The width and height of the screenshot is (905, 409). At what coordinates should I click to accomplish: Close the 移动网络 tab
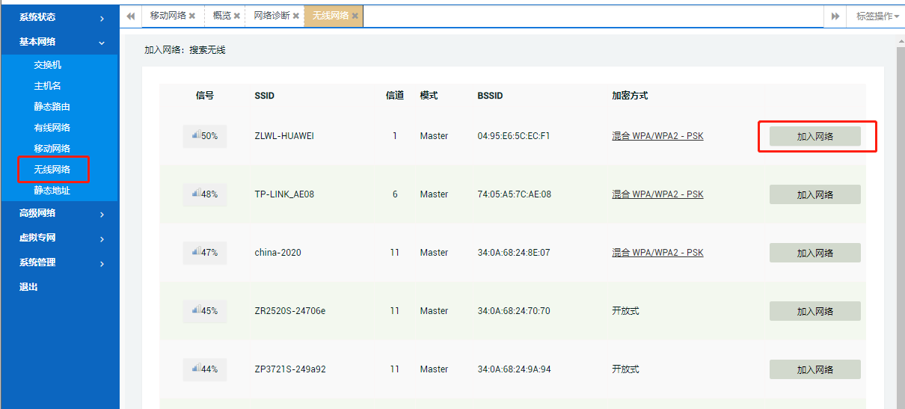[x=192, y=16]
